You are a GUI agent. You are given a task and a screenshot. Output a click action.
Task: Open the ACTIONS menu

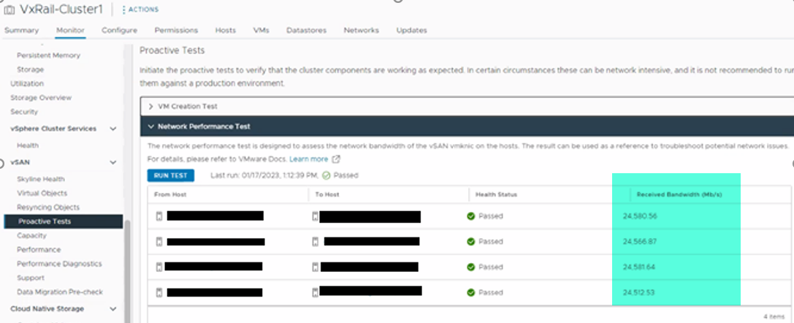point(140,9)
